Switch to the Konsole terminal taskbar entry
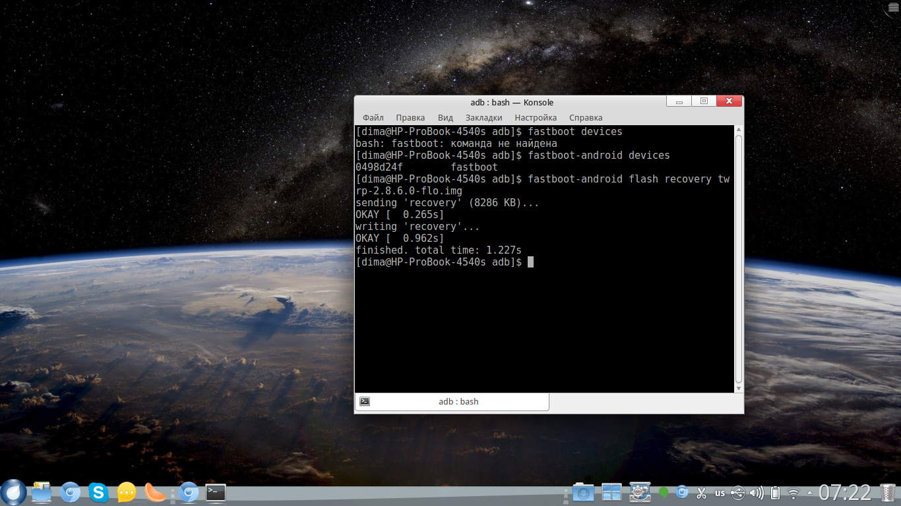901x506 pixels. [216, 492]
